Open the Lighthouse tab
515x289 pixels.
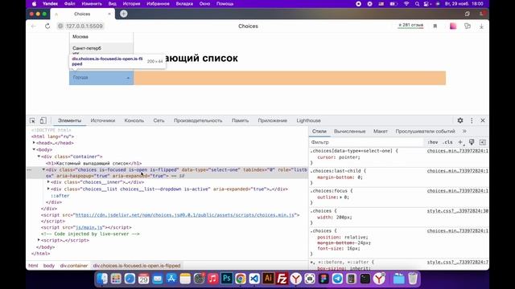[x=308, y=120]
